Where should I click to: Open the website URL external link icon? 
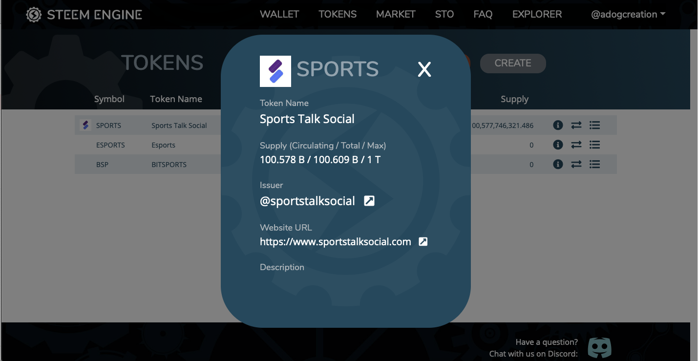point(423,241)
